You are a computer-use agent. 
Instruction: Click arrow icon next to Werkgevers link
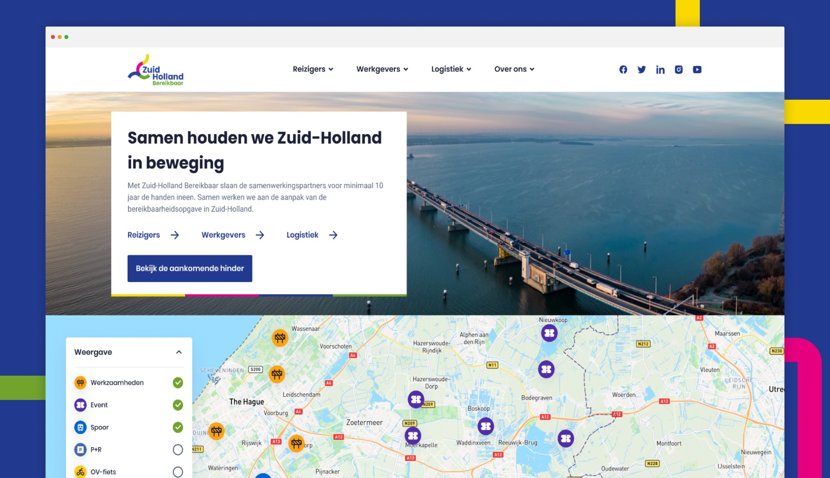pos(260,235)
